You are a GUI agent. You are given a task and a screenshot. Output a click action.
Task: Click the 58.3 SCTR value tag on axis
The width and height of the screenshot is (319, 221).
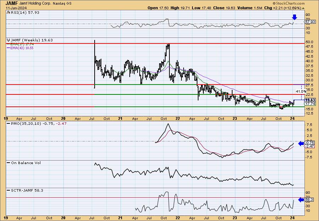tap(309, 200)
